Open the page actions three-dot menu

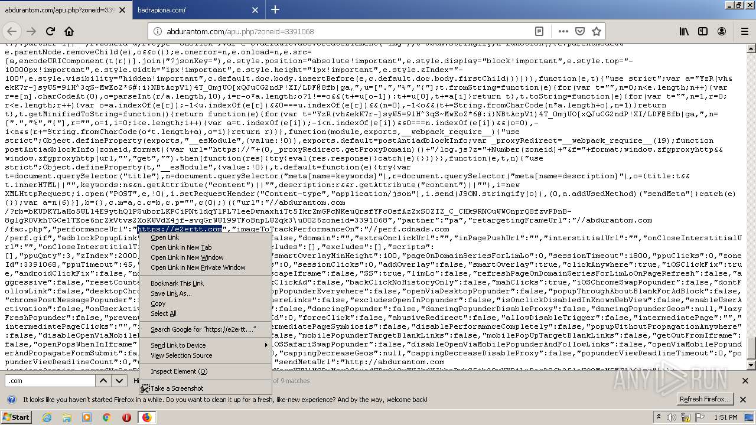563,31
